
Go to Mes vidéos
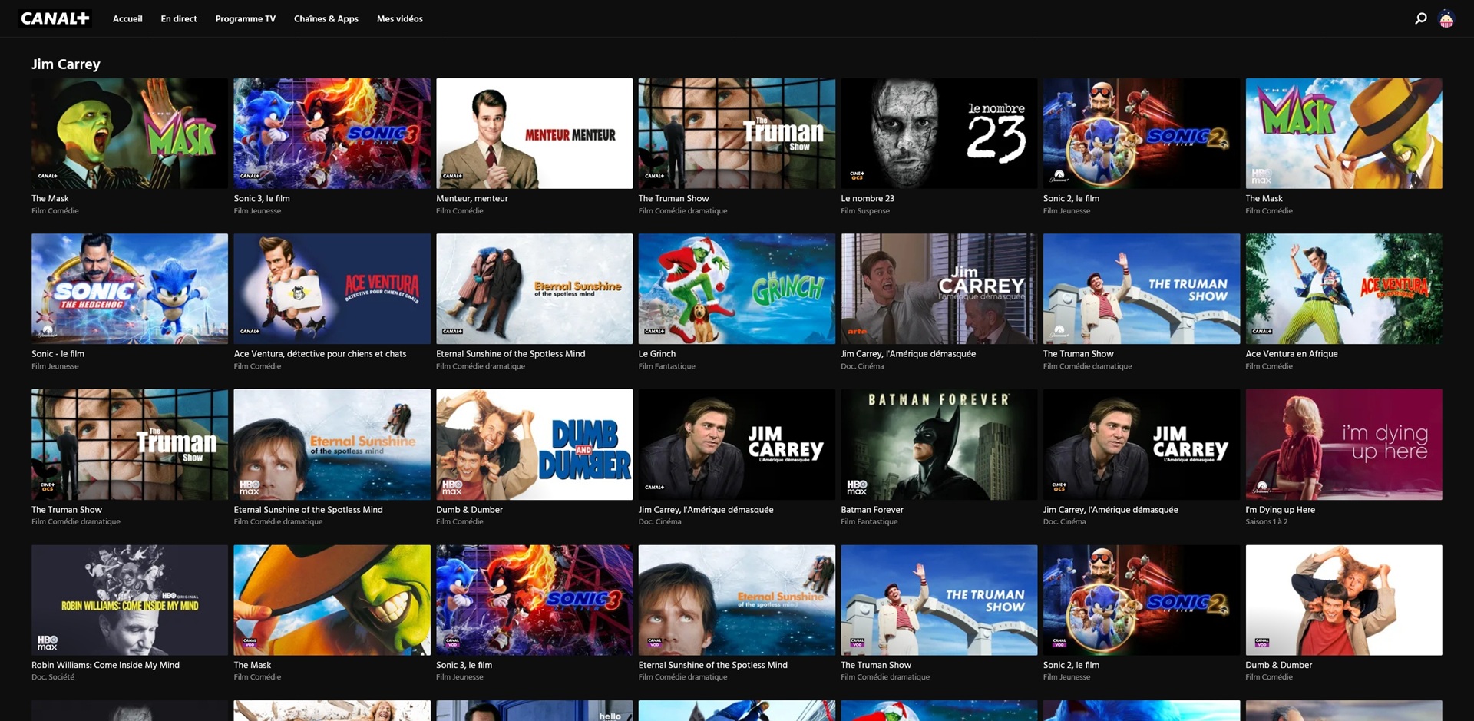pos(399,19)
